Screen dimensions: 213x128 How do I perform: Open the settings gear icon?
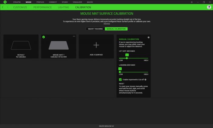click(192, 2)
